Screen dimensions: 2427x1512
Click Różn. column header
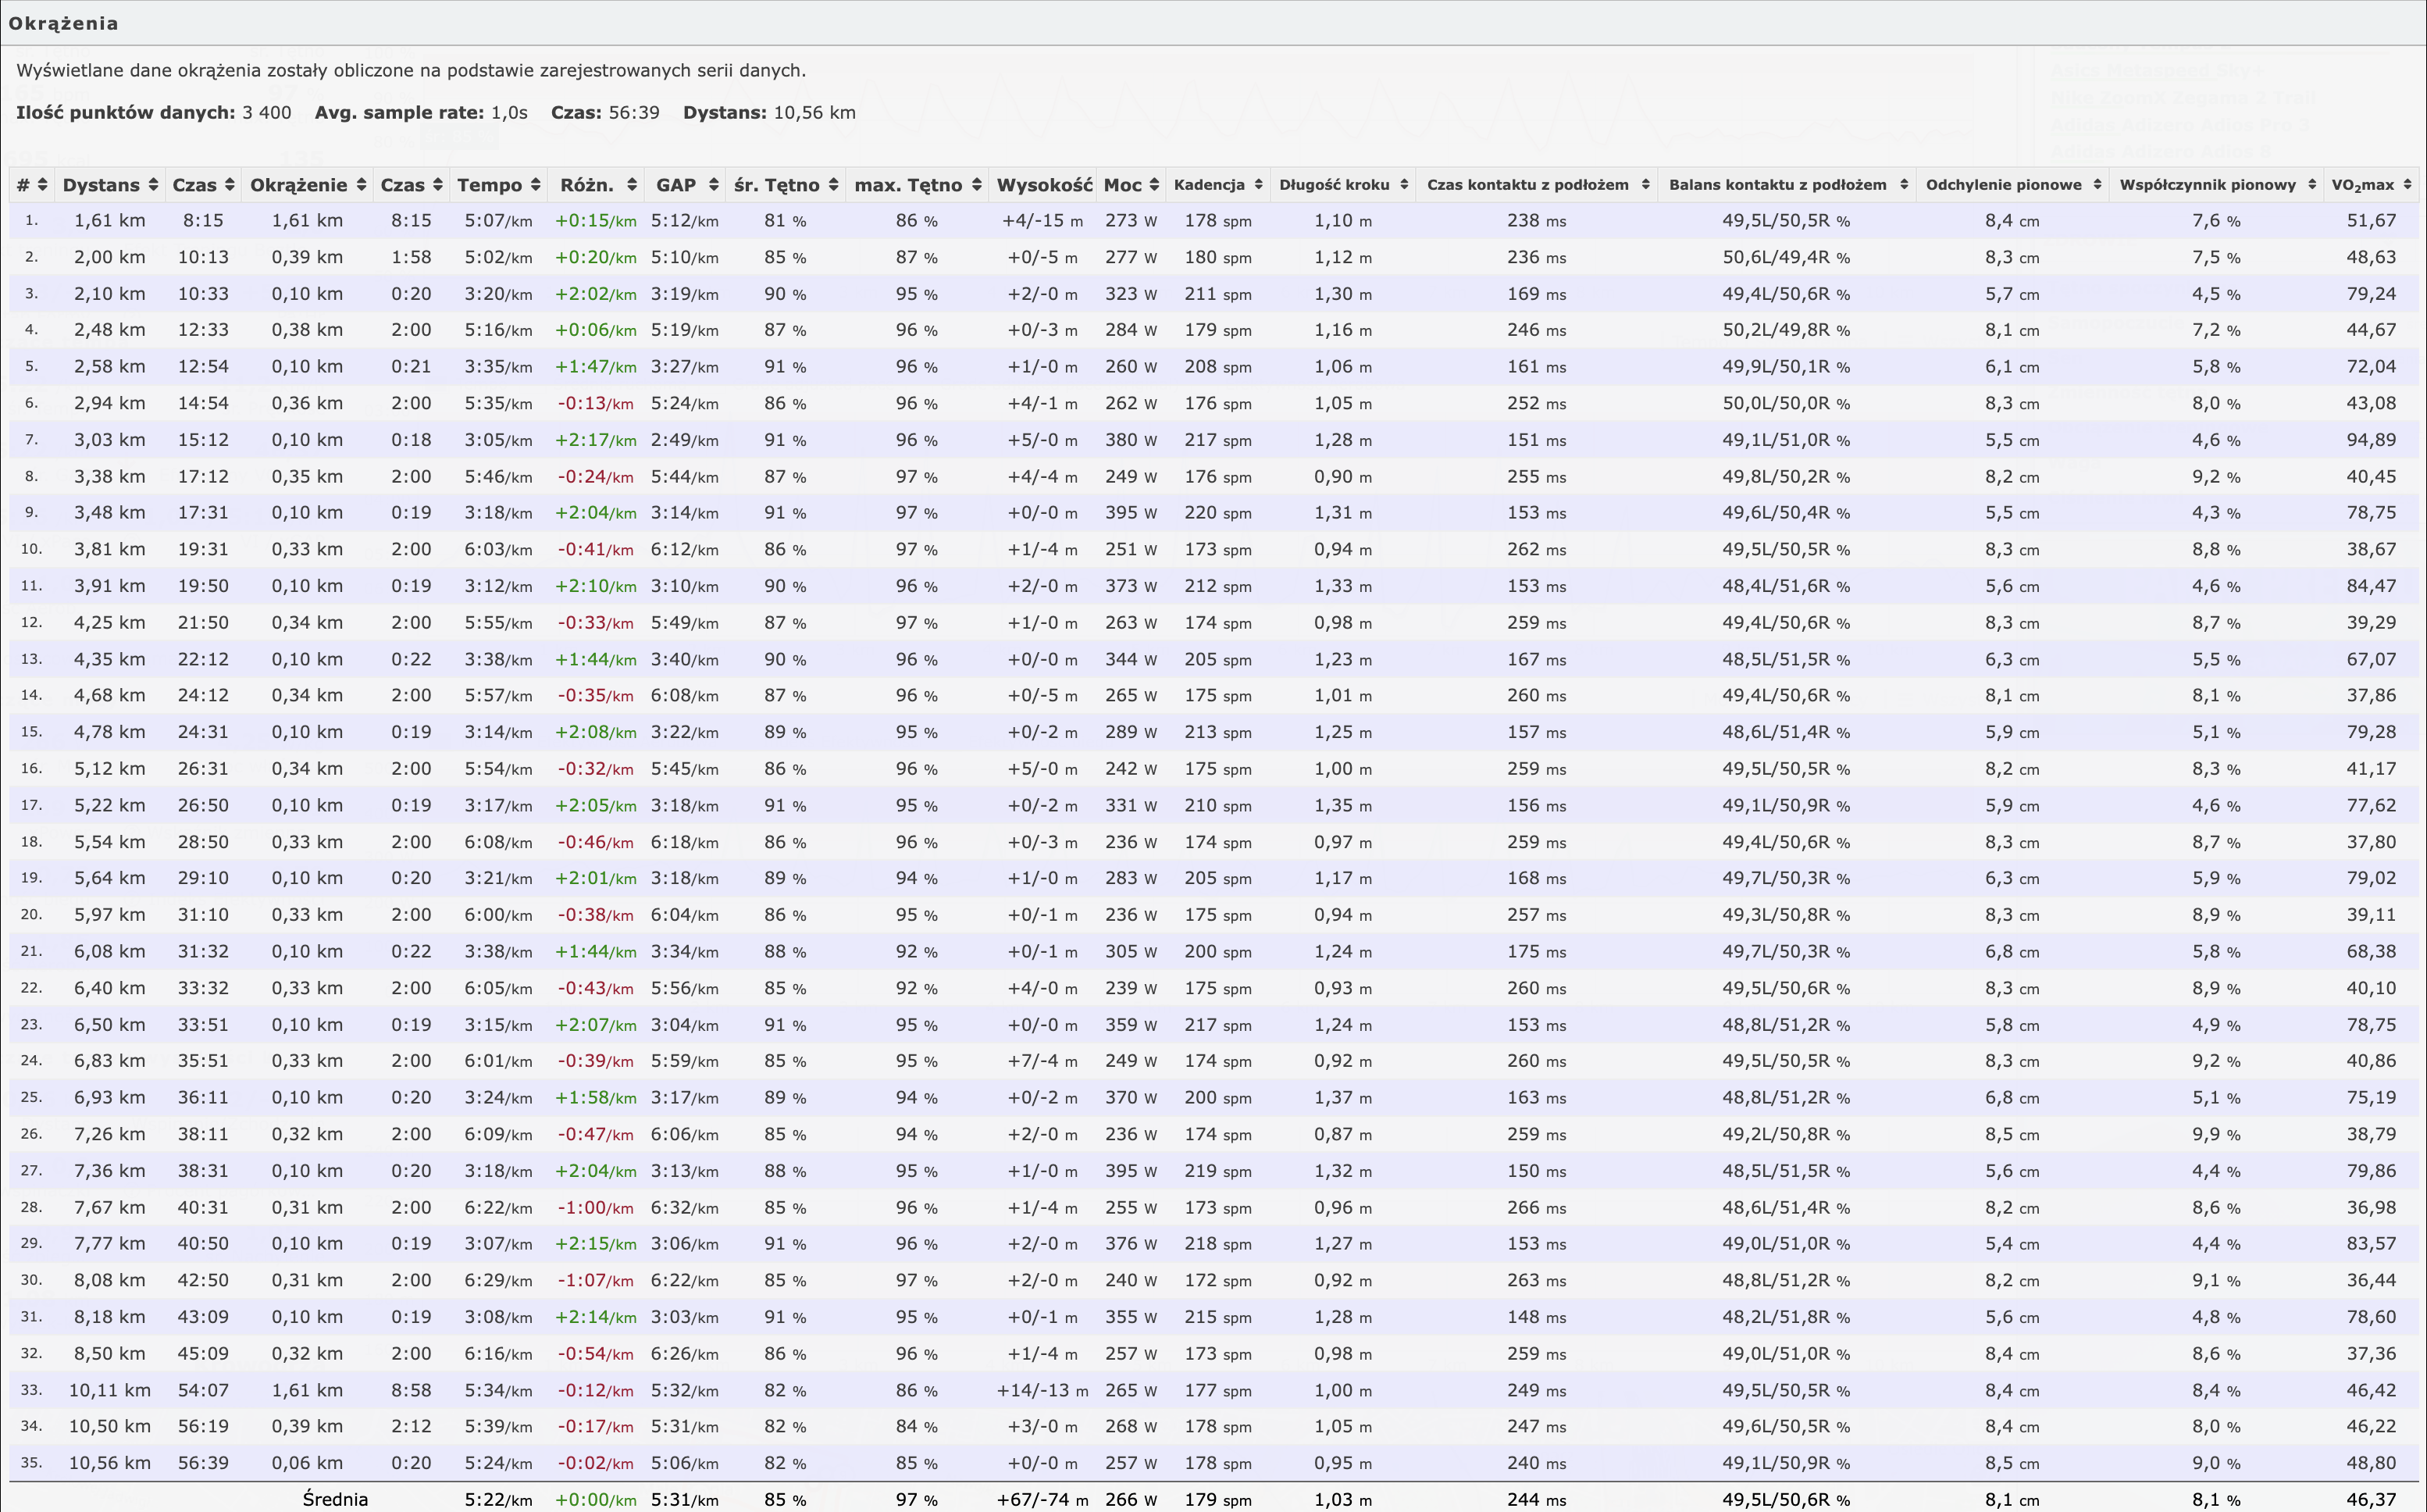tap(586, 185)
